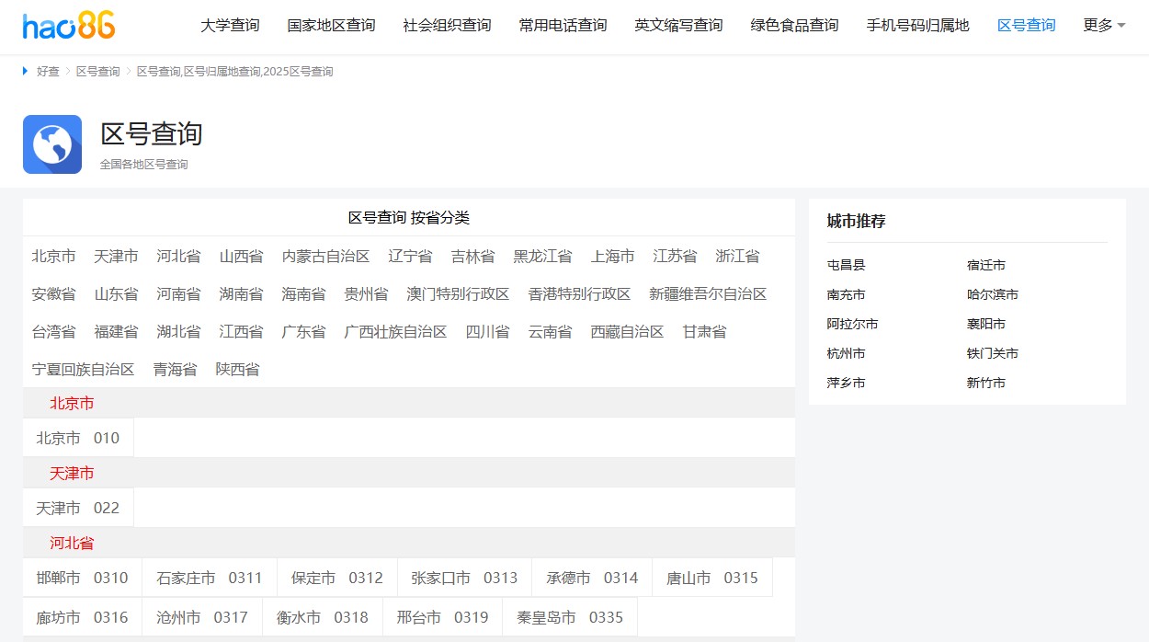Screen dimensions: 1149x642
Task: Click the breadcrumb triangle arrow icon
Action: pos(26,71)
